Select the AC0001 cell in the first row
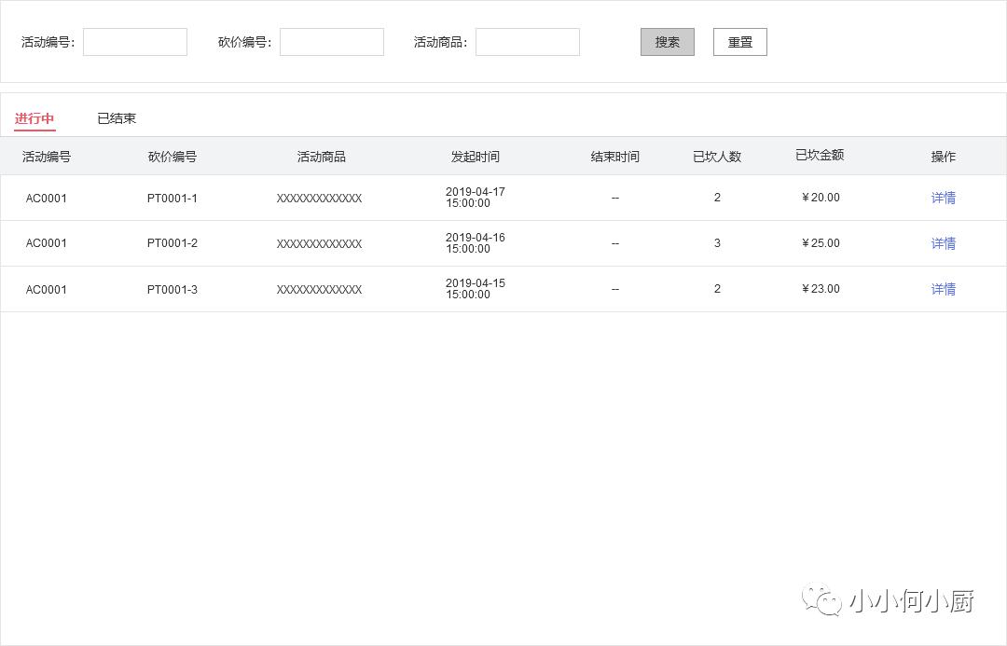 (47, 198)
